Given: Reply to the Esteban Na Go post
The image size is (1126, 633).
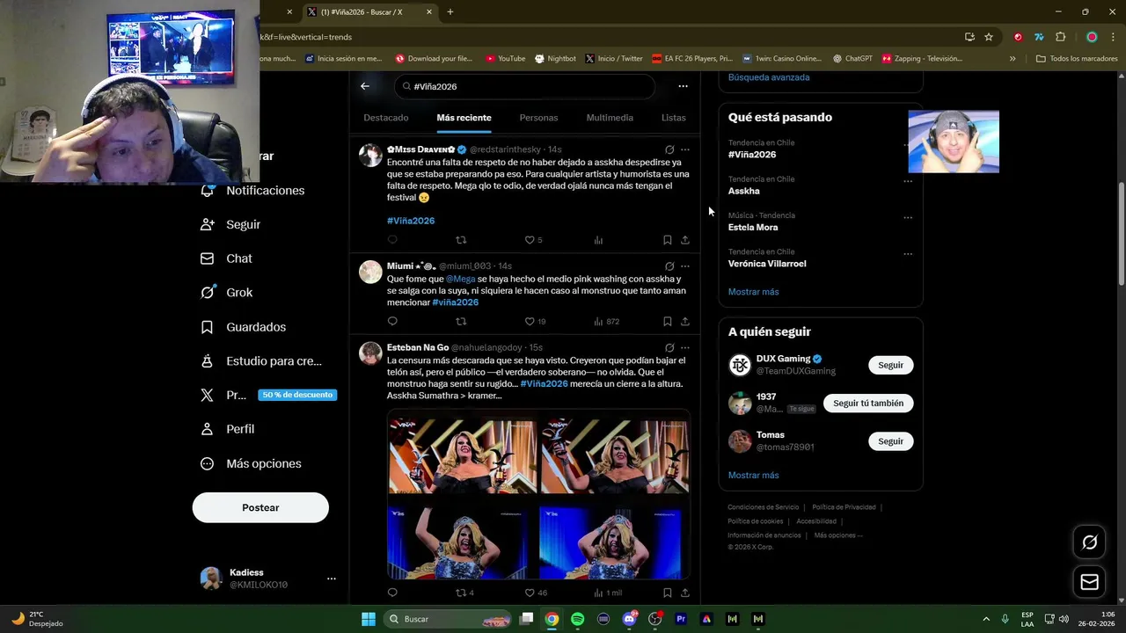Looking at the screenshot, I should [392, 593].
